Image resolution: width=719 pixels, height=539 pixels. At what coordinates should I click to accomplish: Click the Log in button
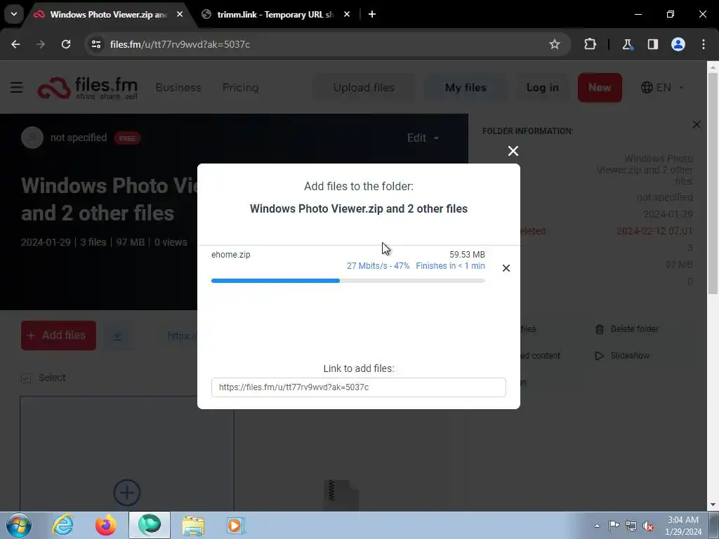[x=543, y=88]
